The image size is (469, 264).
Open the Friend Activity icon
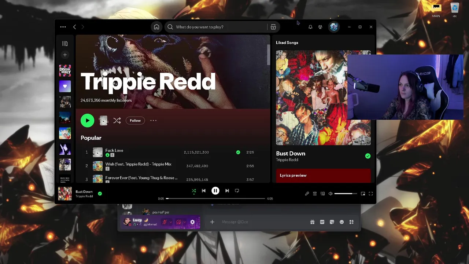tap(320, 27)
